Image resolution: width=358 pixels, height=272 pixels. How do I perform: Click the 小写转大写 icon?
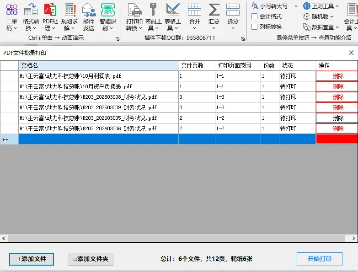click(255, 6)
